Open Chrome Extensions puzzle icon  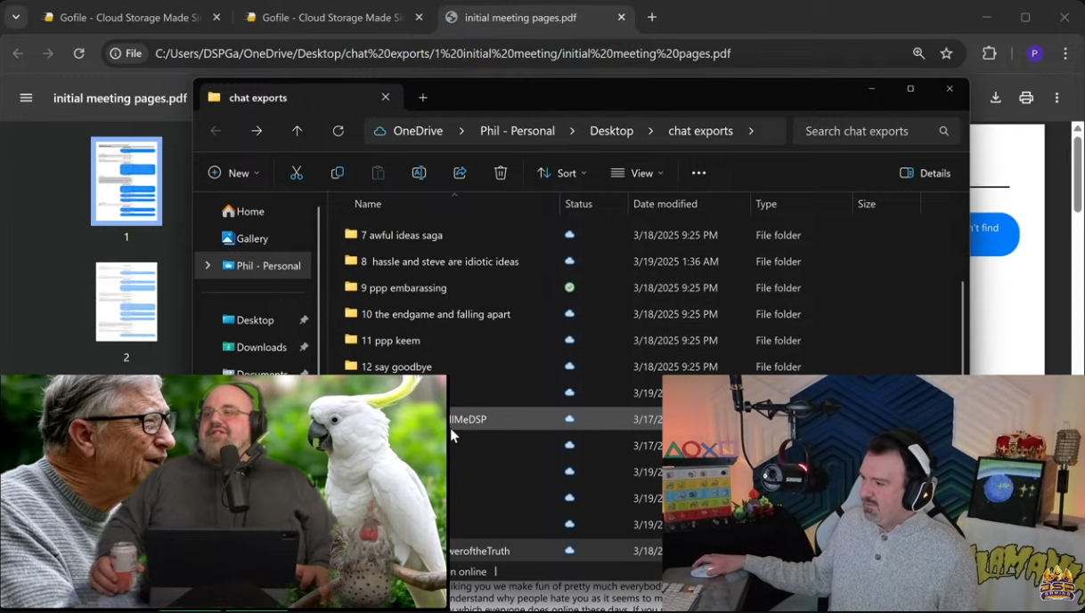[989, 53]
